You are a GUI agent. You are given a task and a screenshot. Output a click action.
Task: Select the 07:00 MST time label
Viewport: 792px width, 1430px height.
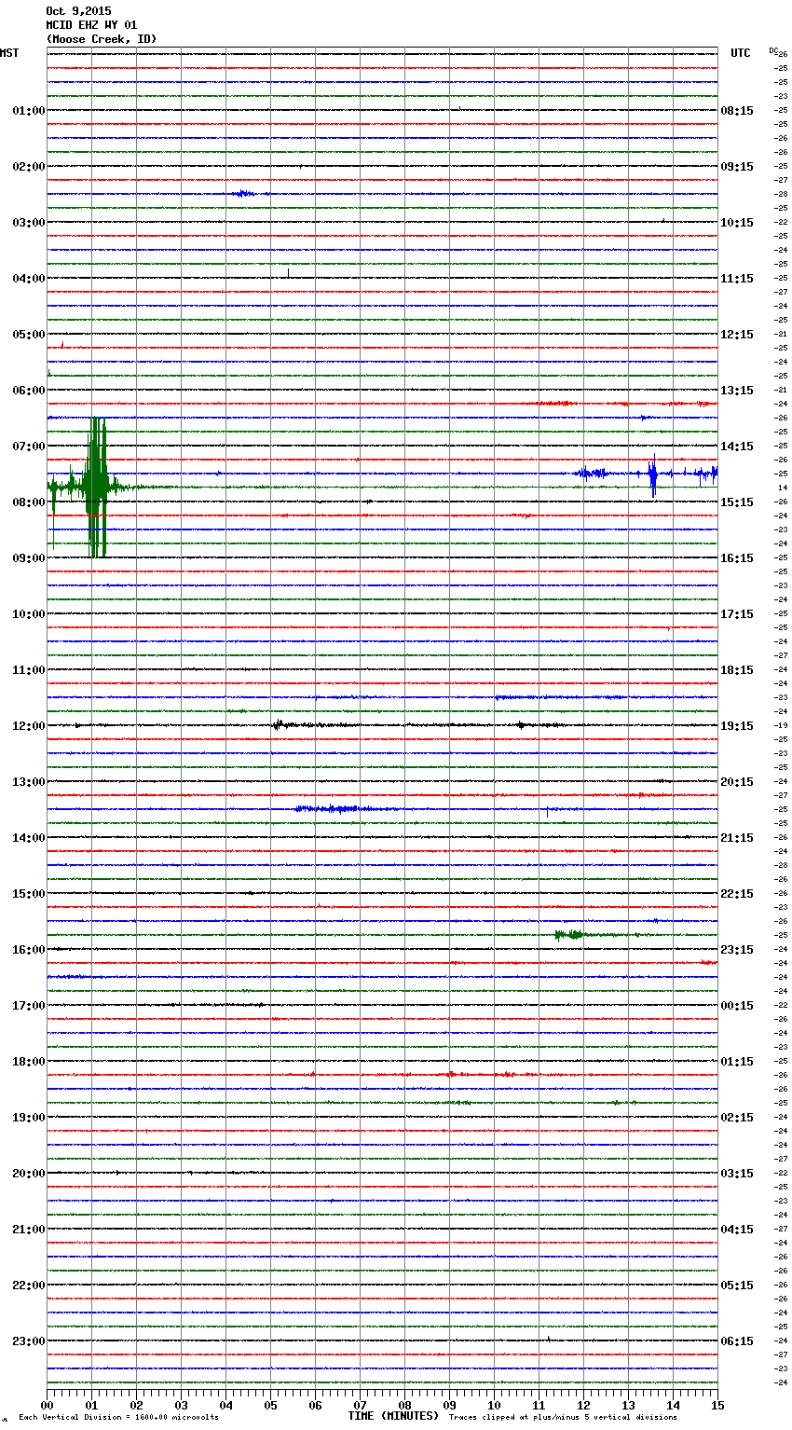[x=29, y=447]
